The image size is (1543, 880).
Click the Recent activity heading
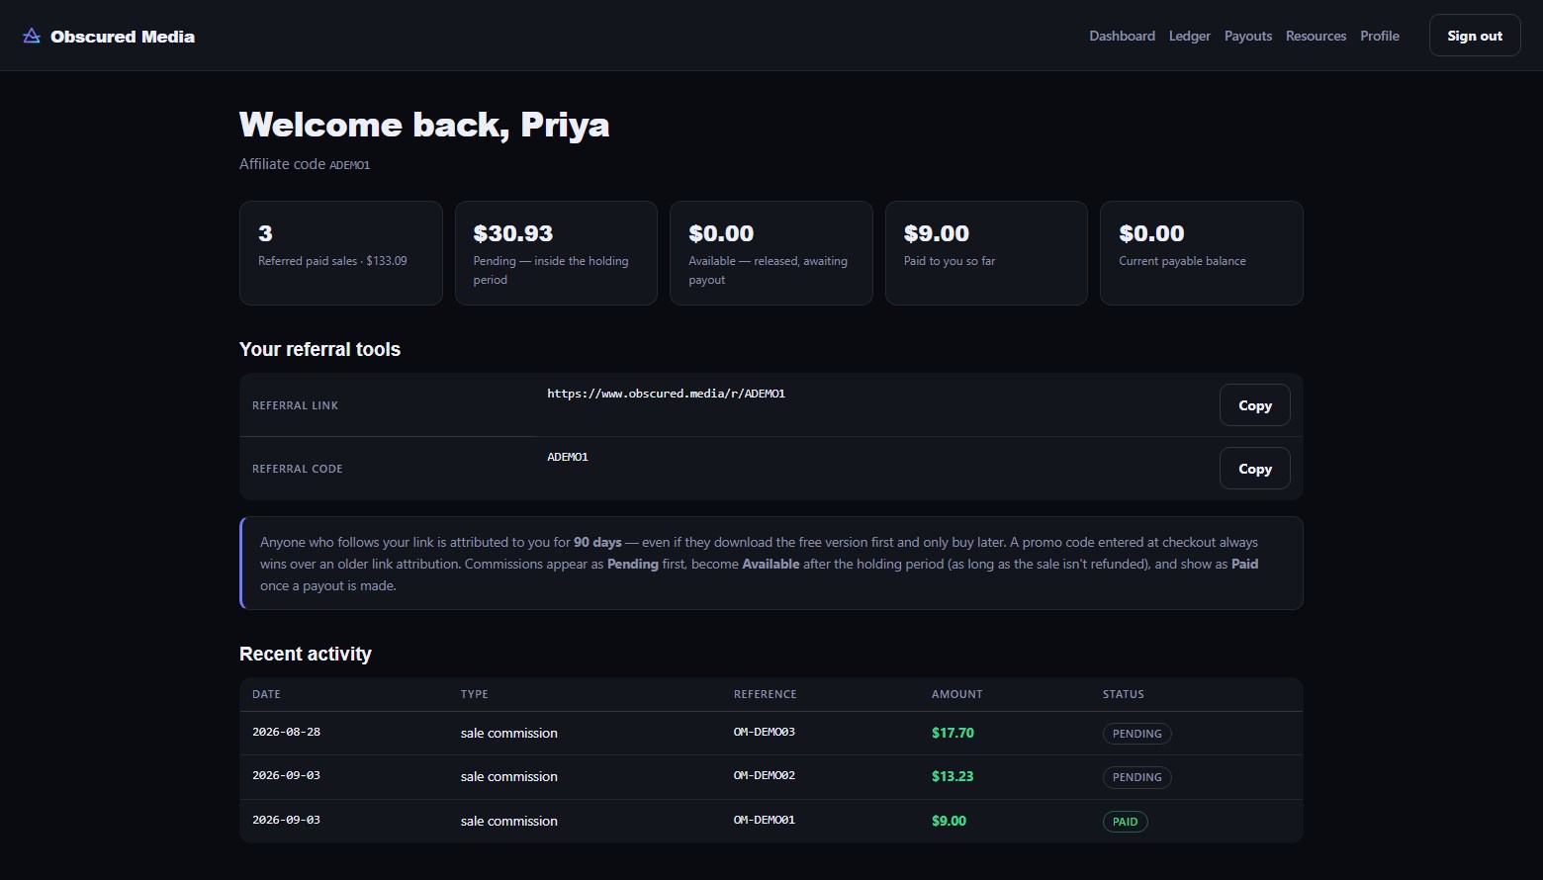pos(306,654)
